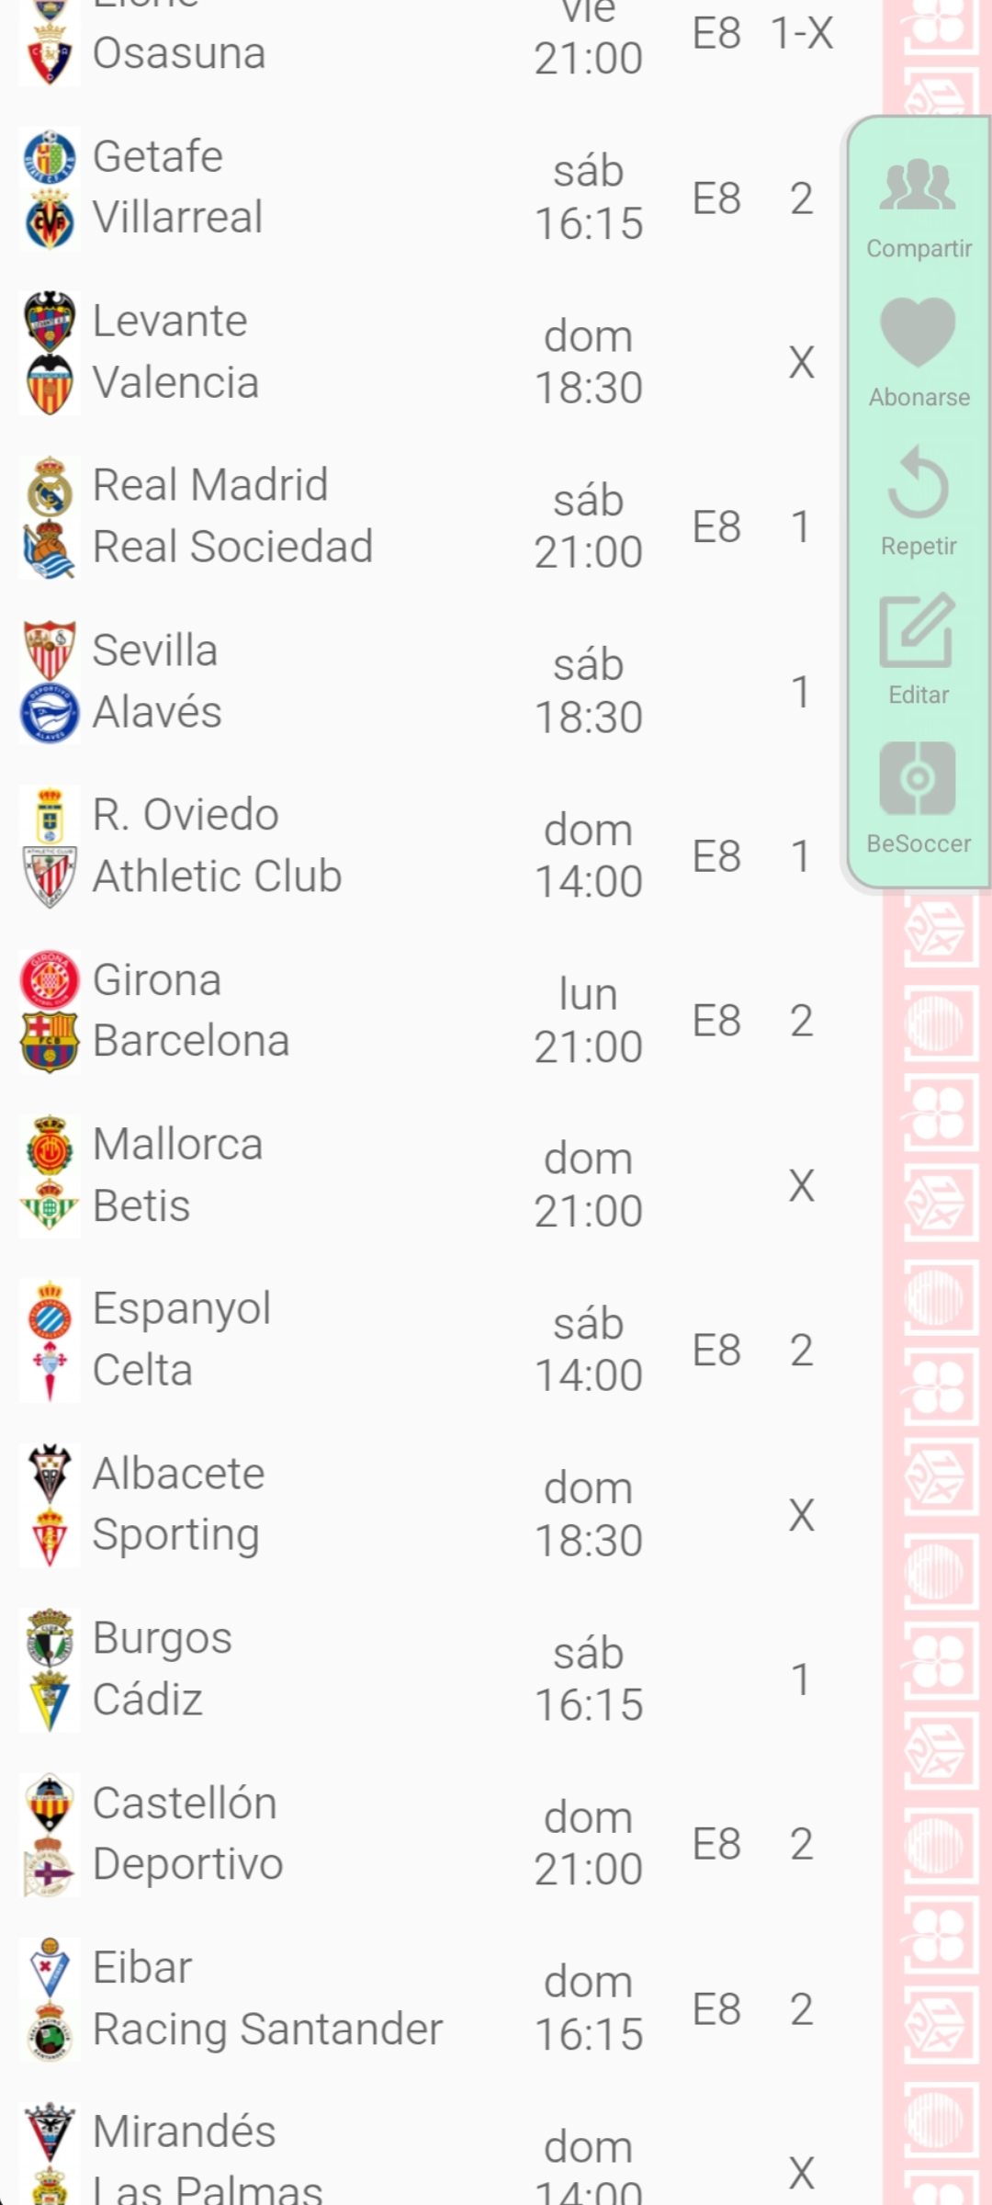The height and width of the screenshot is (2205, 992).
Task: Tap the Burgos club crest
Action: coord(50,1638)
